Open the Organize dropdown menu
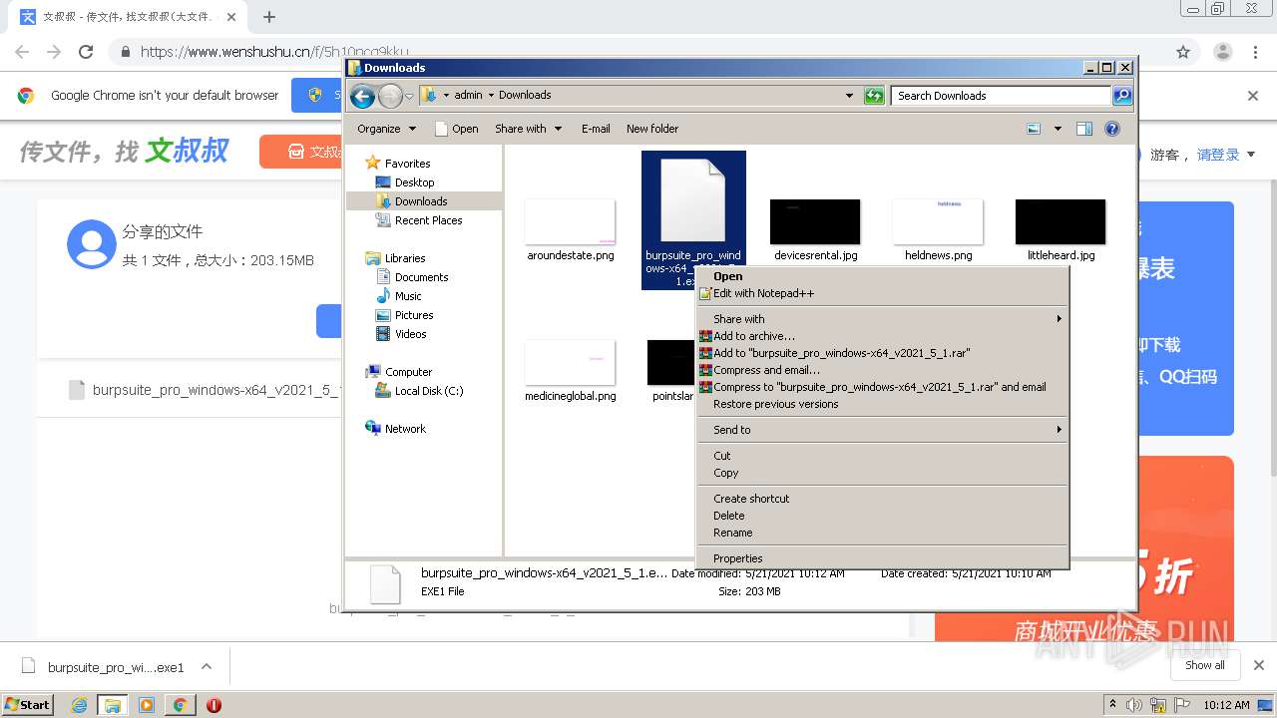The height and width of the screenshot is (718, 1277). (386, 129)
